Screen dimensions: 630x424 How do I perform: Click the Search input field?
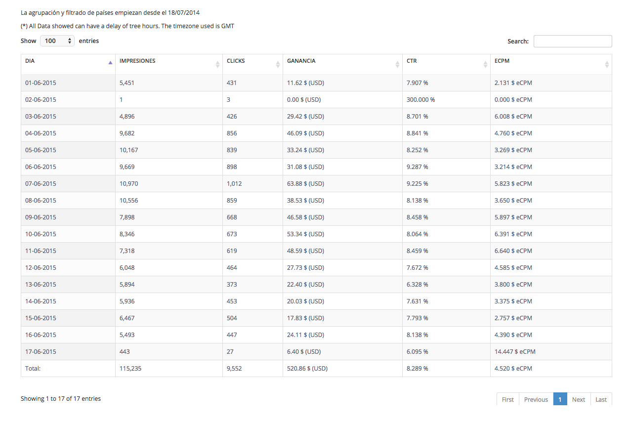(x=573, y=42)
